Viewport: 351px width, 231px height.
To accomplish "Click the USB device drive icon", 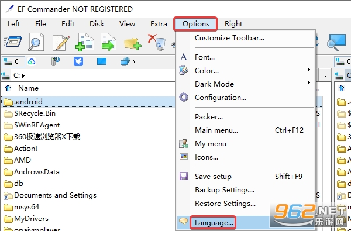I will [55, 61].
